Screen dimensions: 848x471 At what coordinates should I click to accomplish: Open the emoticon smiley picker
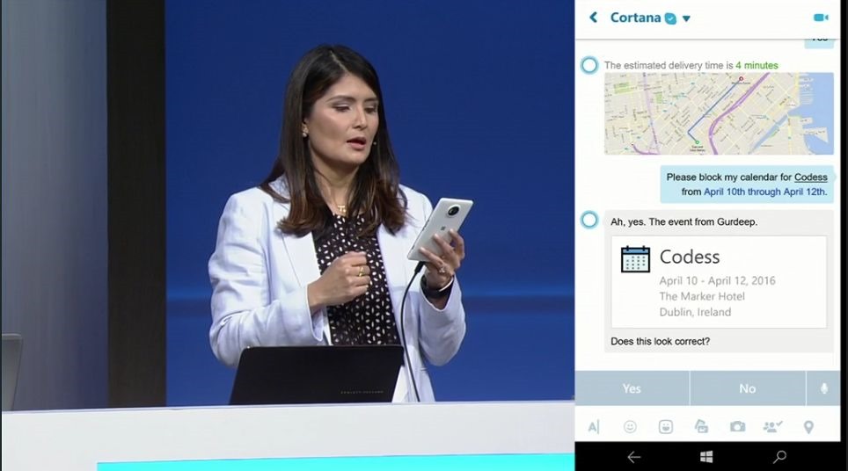tap(630, 427)
